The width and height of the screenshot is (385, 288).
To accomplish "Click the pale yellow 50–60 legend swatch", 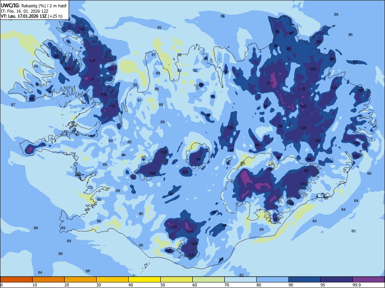I will 177,280.
